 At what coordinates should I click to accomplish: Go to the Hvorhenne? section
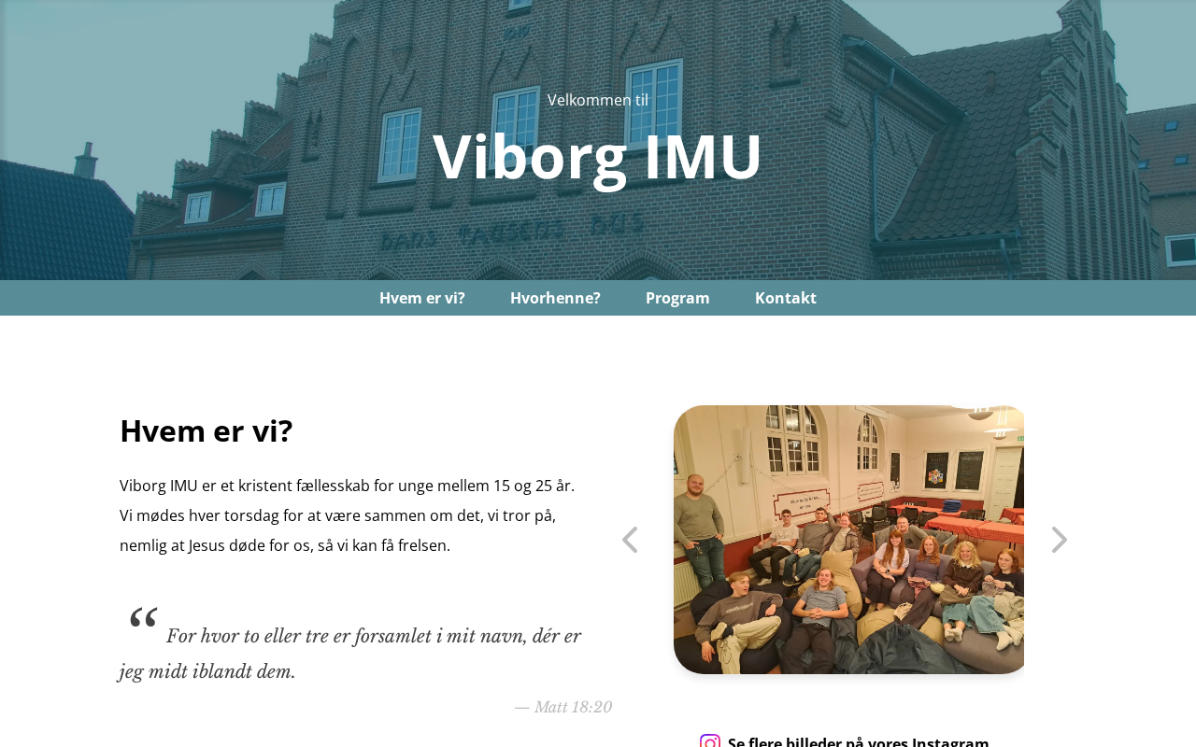(x=555, y=298)
